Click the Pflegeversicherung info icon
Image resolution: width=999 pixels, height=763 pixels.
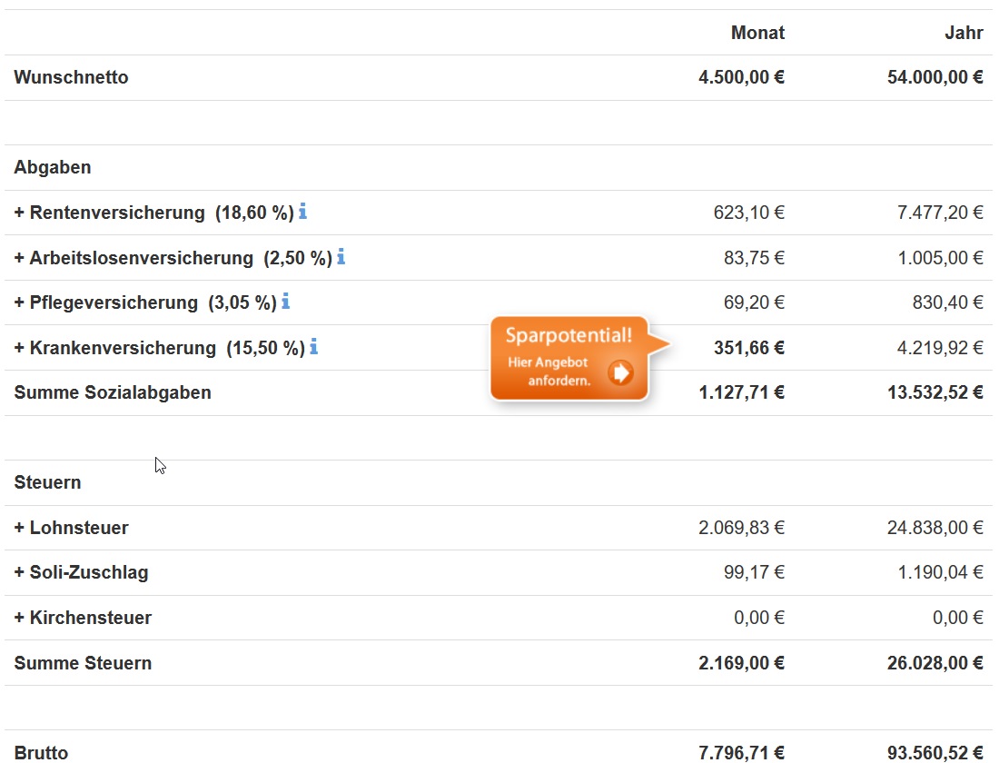(286, 301)
